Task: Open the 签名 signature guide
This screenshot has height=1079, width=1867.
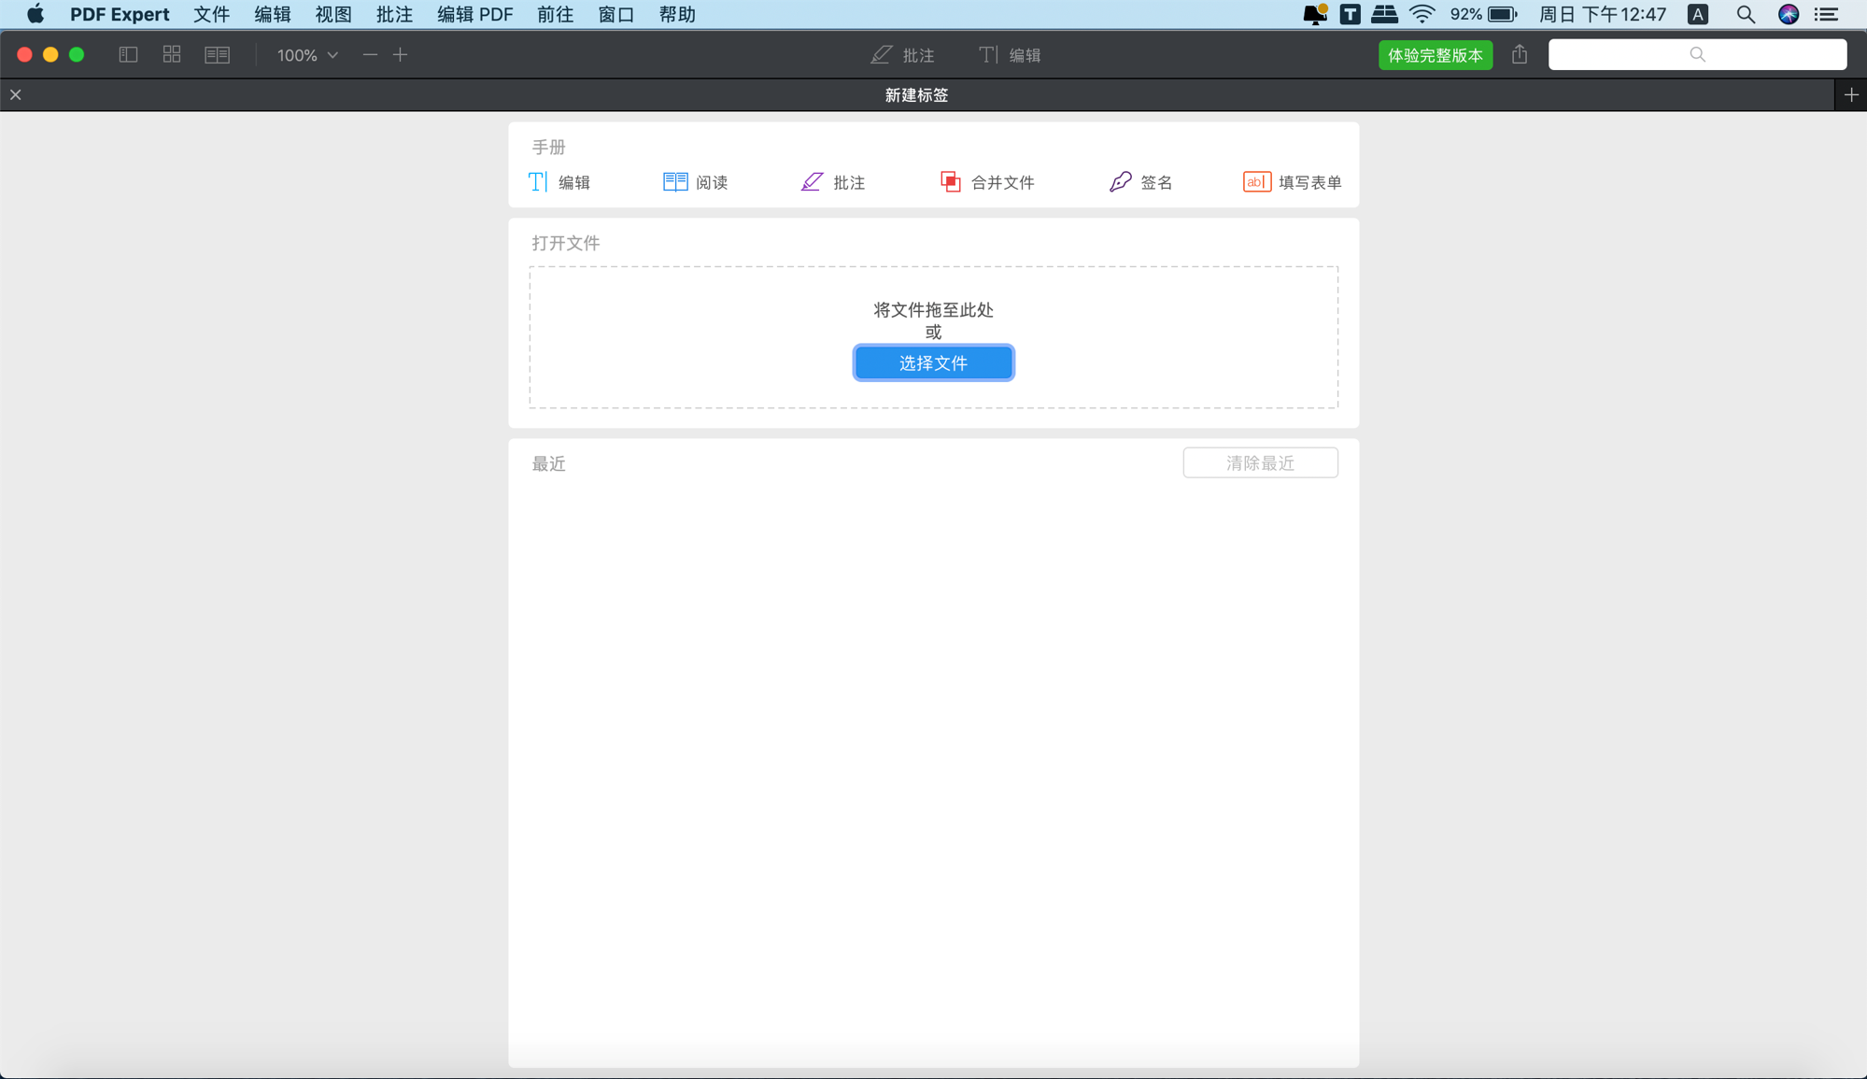Action: 1140,182
